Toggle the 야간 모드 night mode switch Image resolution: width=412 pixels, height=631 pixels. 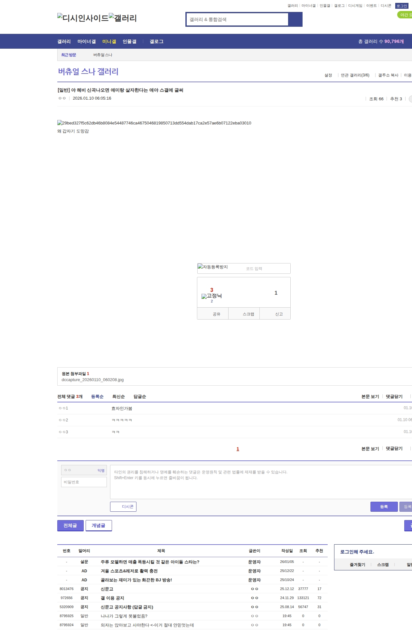point(405,15)
